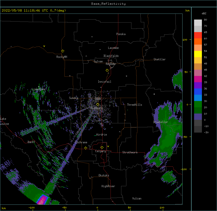Click the Innisfail city label
This screenshot has width=217, height=211.
[104, 82]
